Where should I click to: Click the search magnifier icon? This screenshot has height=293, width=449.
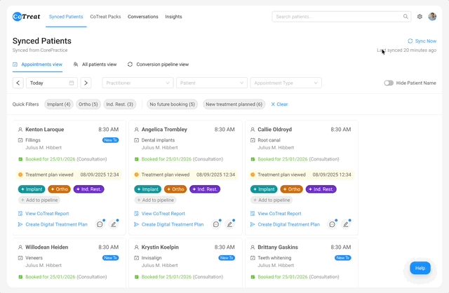point(406,17)
